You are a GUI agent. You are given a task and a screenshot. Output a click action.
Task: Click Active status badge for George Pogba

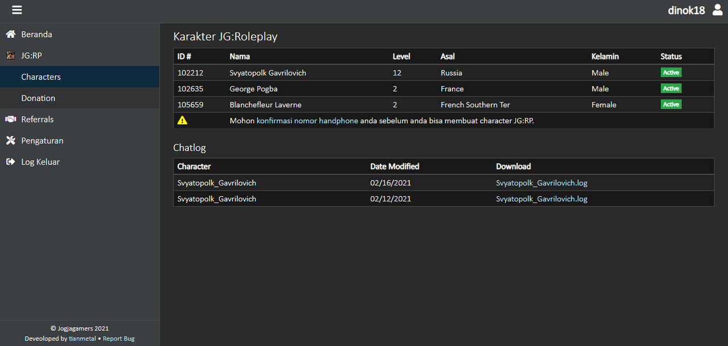pos(671,88)
